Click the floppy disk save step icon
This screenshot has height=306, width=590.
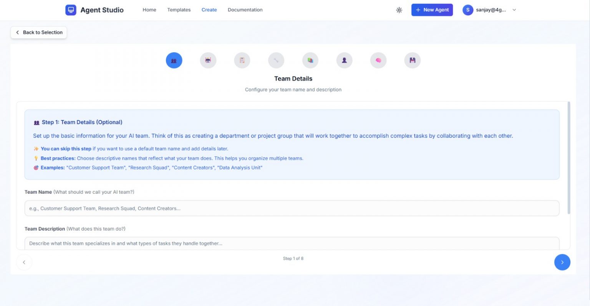pos(412,60)
